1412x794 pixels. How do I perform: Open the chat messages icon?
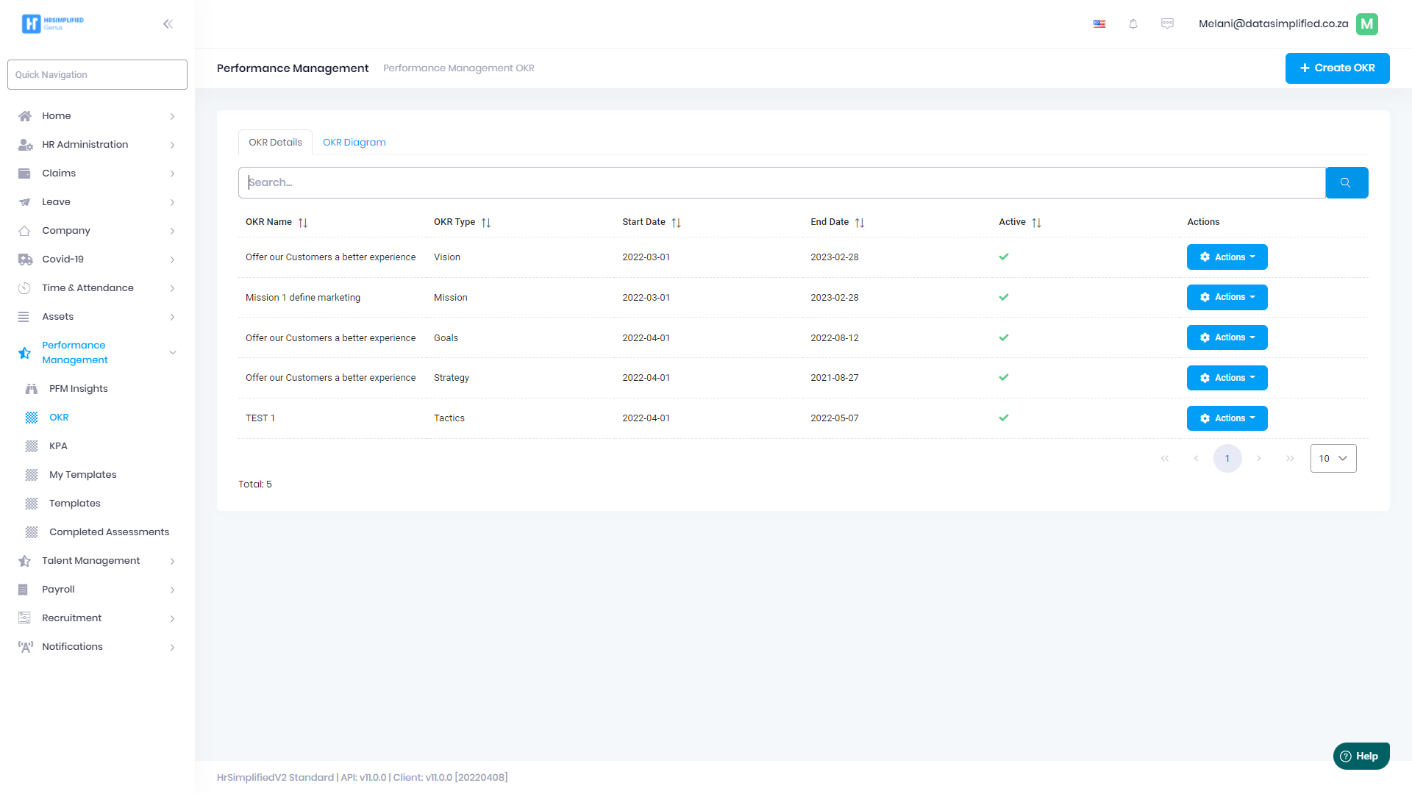[1167, 24]
